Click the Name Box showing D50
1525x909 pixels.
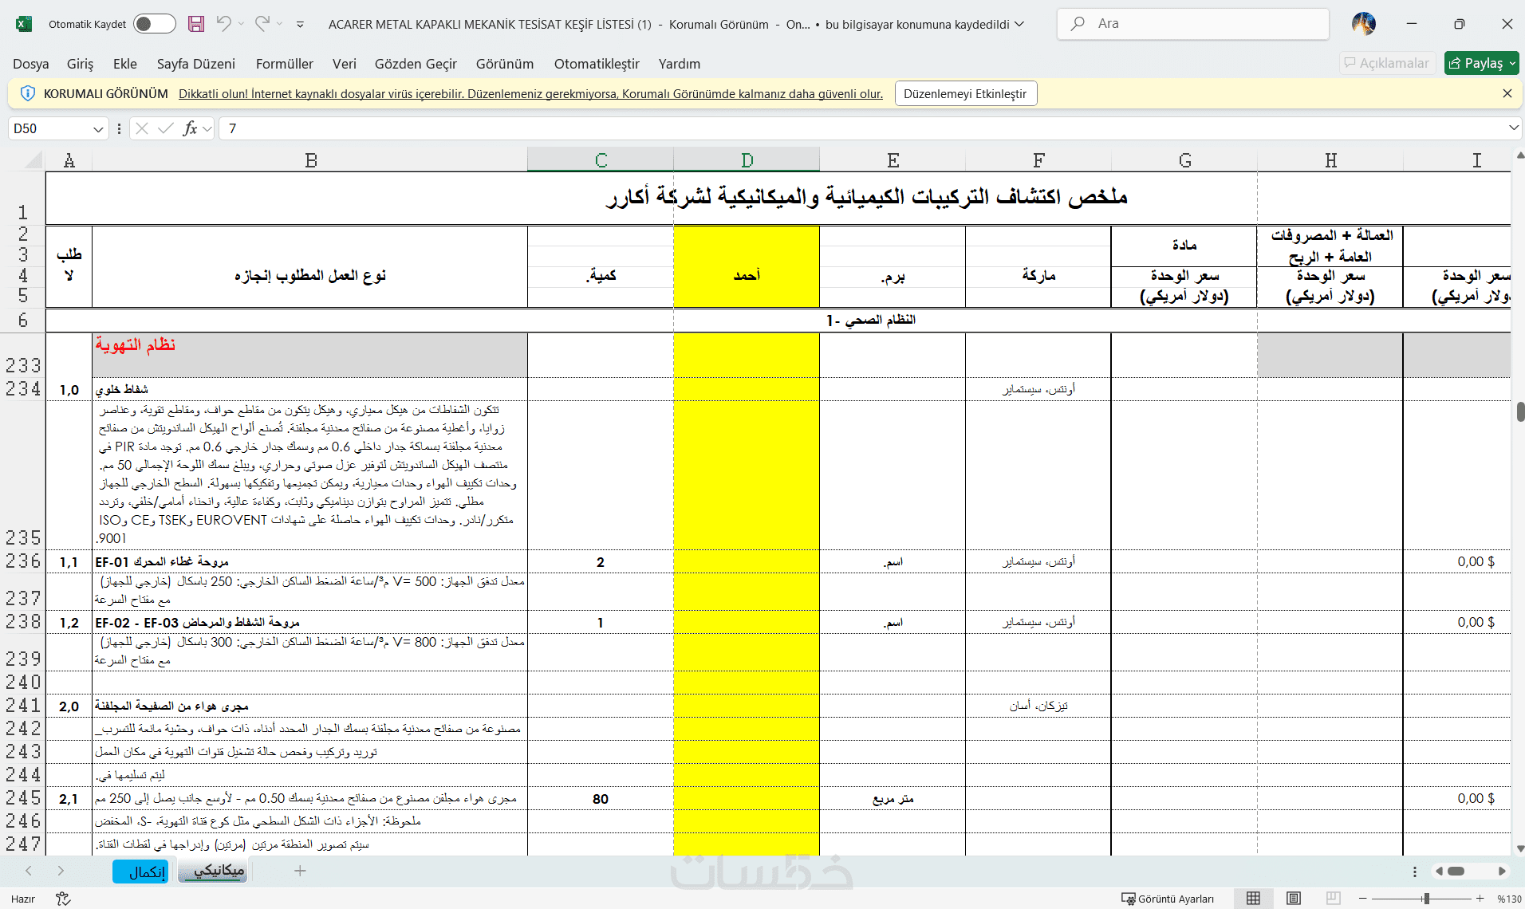point(49,128)
